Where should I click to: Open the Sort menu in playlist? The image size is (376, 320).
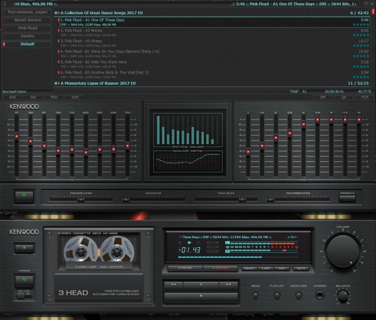(x=75, y=97)
